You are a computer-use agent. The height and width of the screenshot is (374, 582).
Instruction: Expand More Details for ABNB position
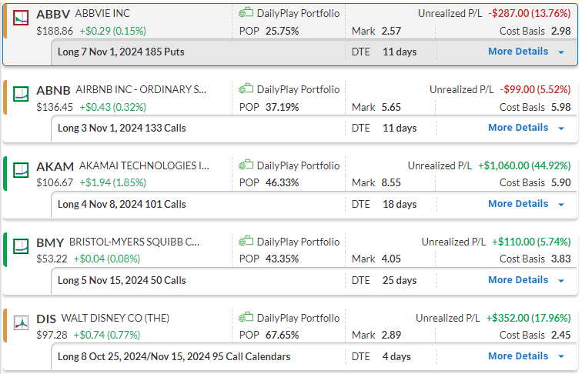[x=526, y=128]
